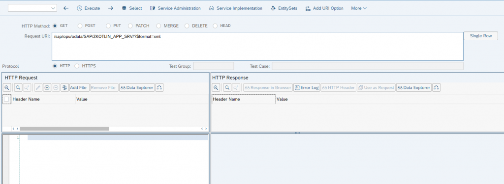Viewport: 504px width, 184px height.
Task: Select the GET HTTP method
Action: pyautogui.click(x=55, y=26)
